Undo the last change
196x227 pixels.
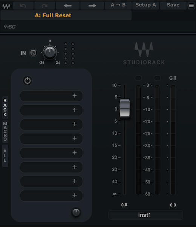point(23,6)
